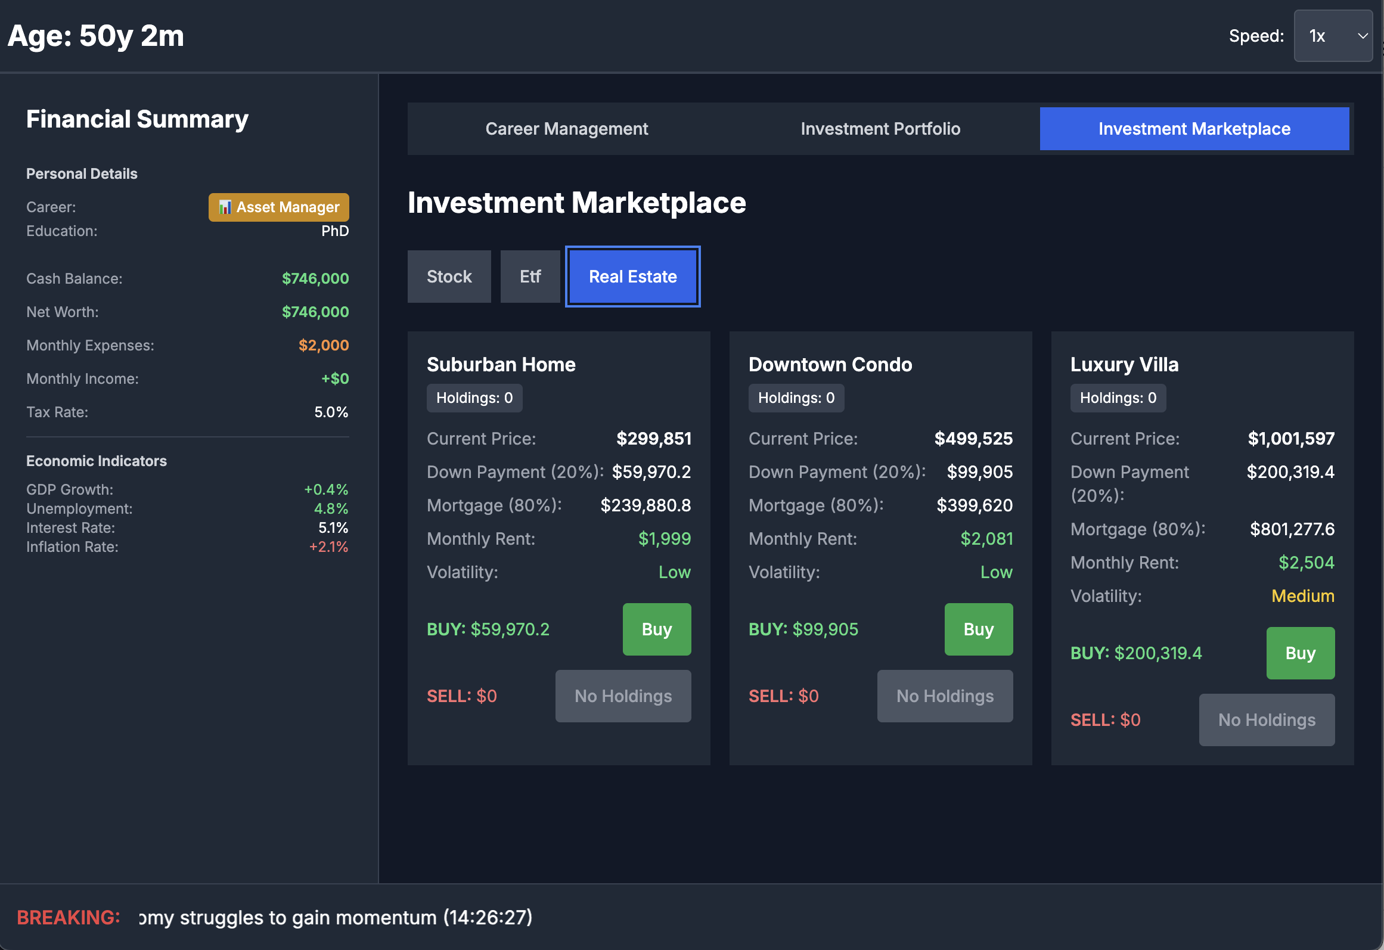Viewport: 1384px width, 950px height.
Task: Click the chart icon in the Asset Manager badge
Action: tap(226, 207)
